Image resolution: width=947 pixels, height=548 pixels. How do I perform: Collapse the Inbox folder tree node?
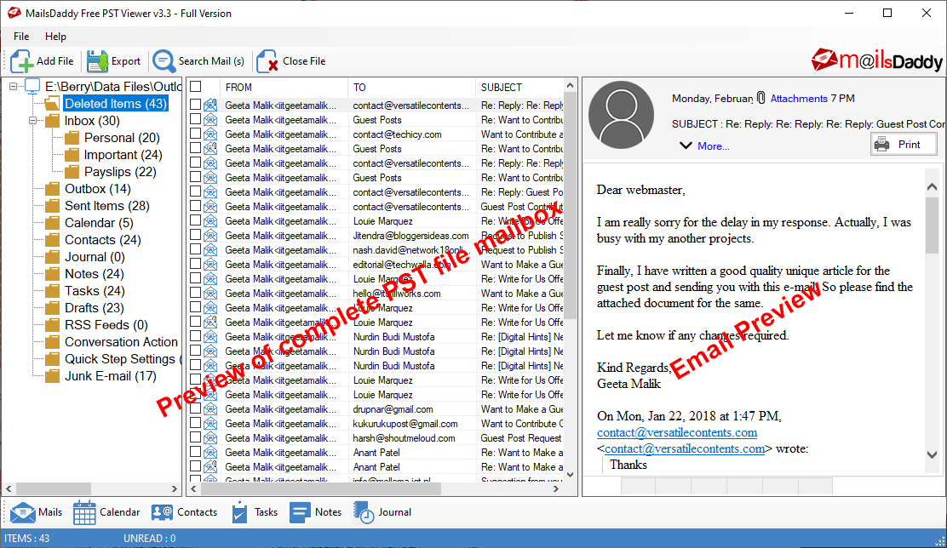point(32,121)
